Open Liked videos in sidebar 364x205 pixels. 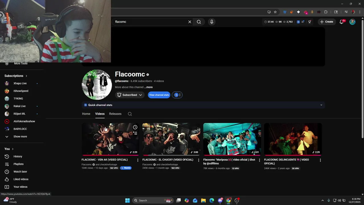[x=22, y=179]
